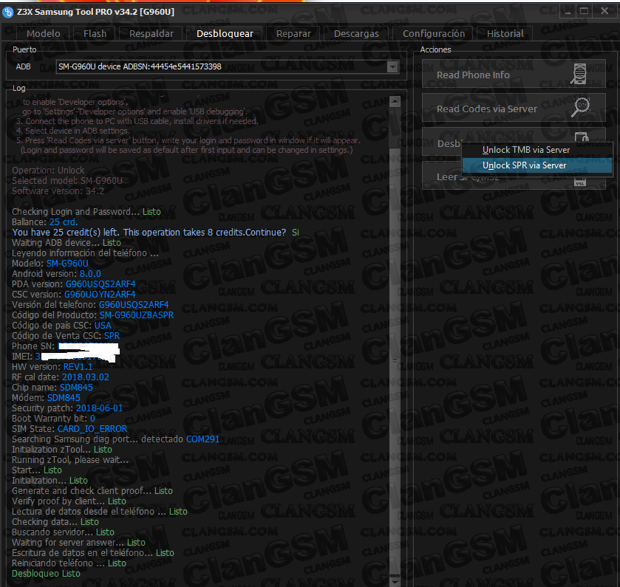
Task: Click the detected port COM291 text
Action: pos(202,439)
